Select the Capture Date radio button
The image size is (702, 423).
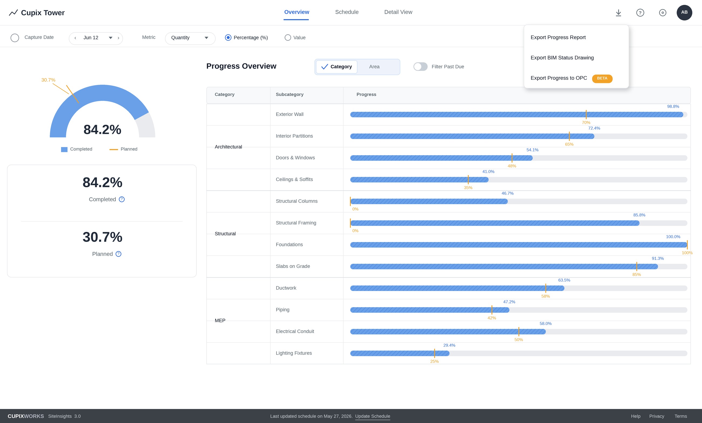[15, 38]
